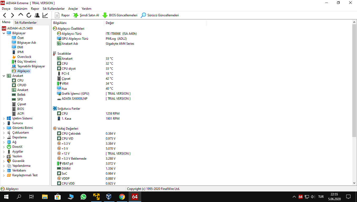
Task: Open File Explorer from the taskbar
Action: tap(45, 197)
